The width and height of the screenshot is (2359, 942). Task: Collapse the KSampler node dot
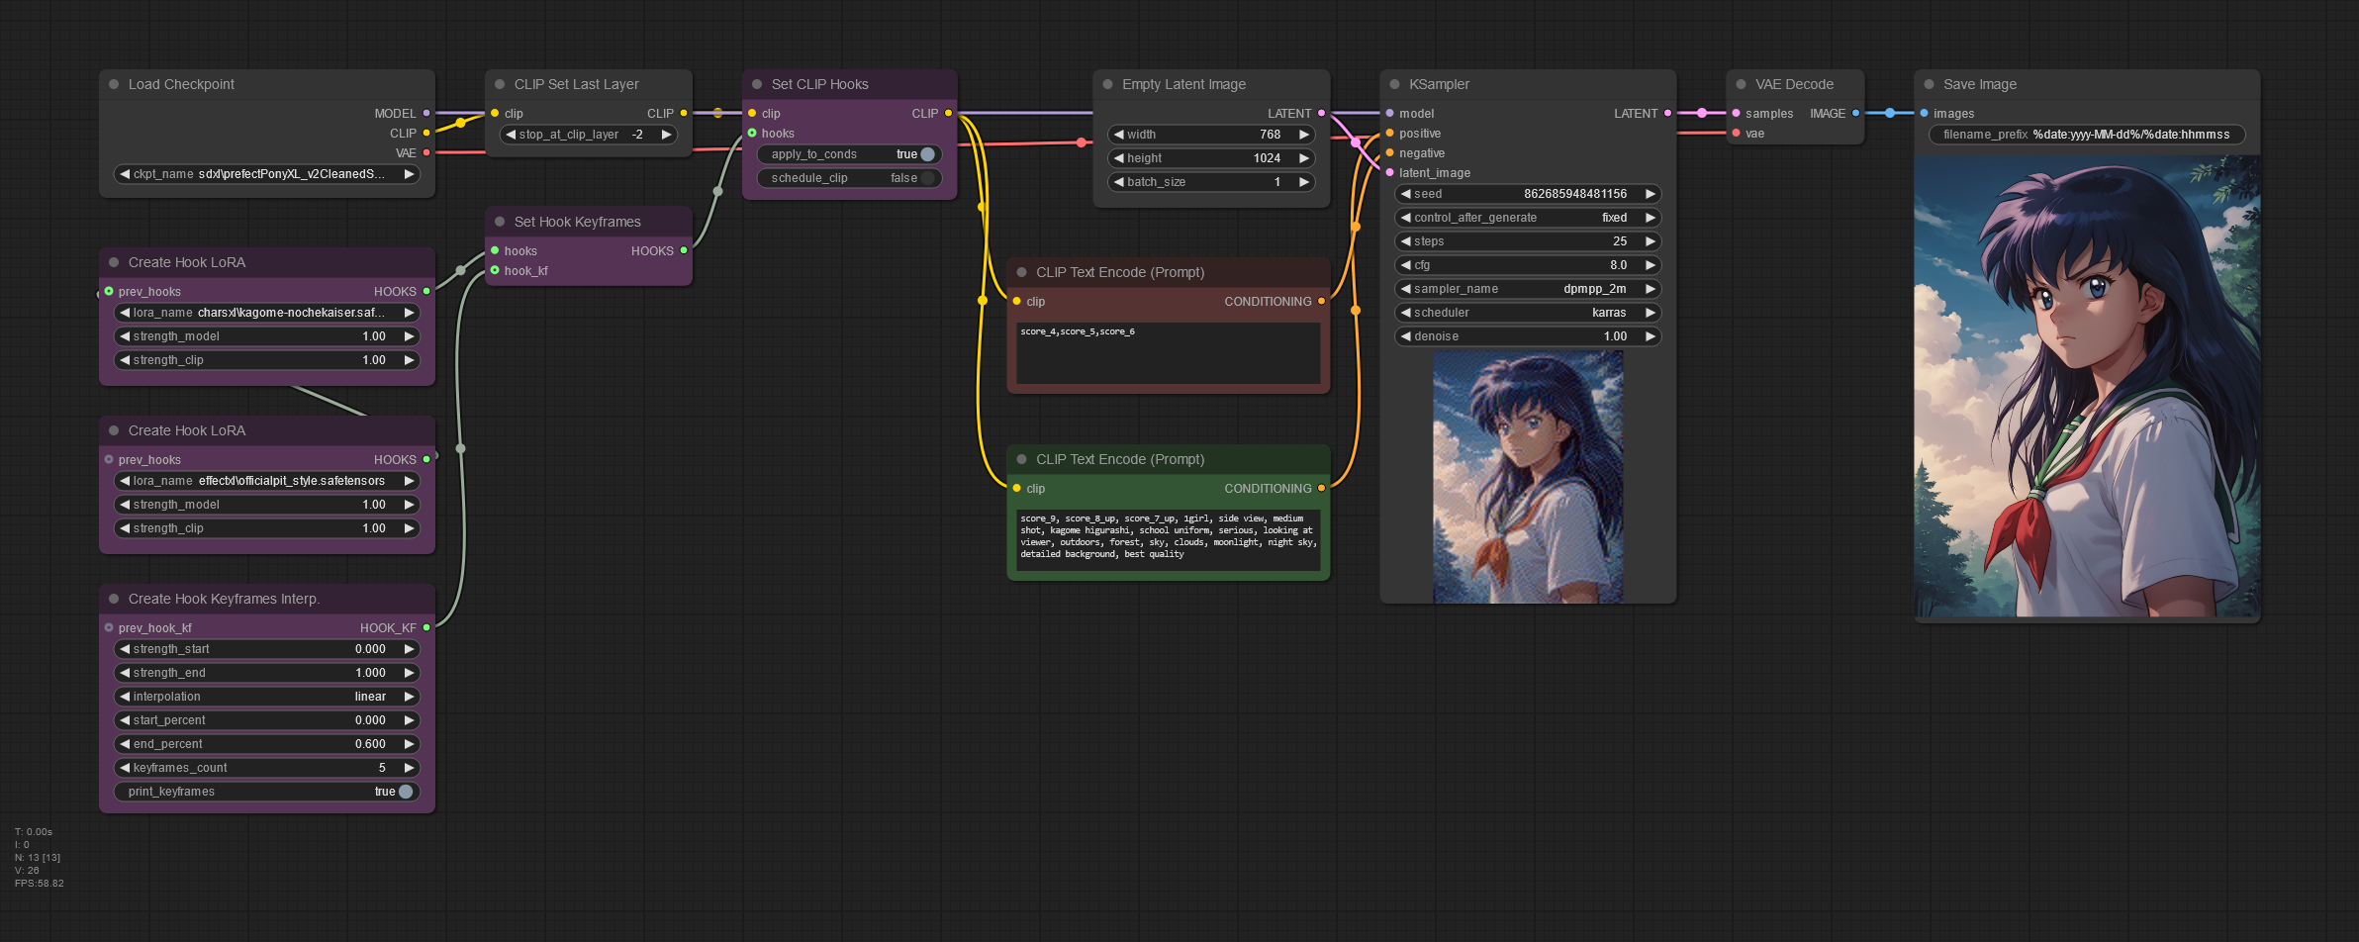pyautogui.click(x=1394, y=84)
